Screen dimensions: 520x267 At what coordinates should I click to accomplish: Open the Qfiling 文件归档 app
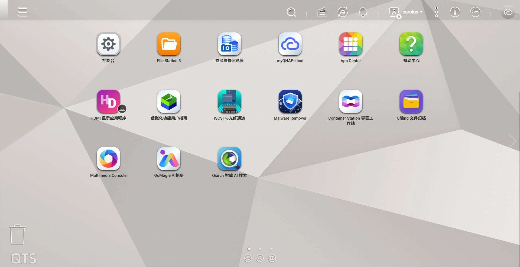(411, 102)
